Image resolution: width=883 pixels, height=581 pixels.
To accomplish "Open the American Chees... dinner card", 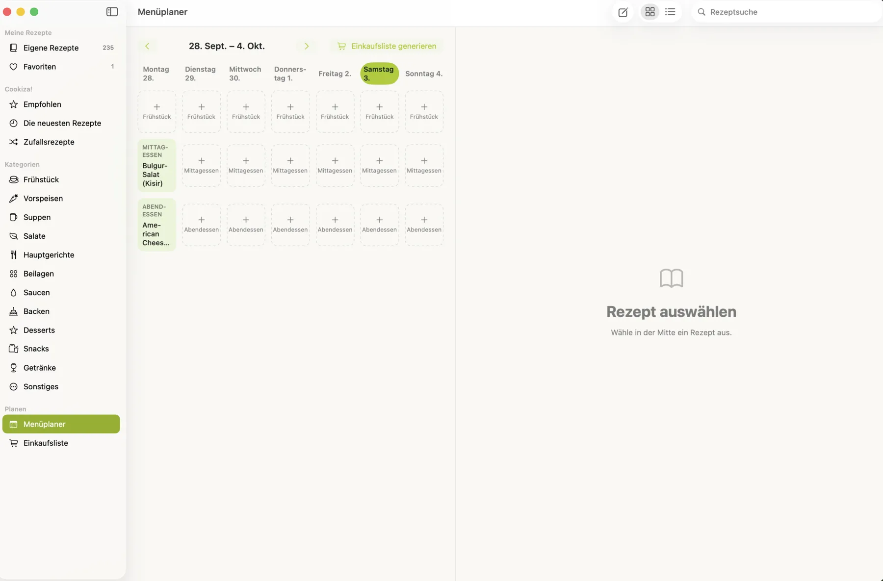I will coord(157,225).
